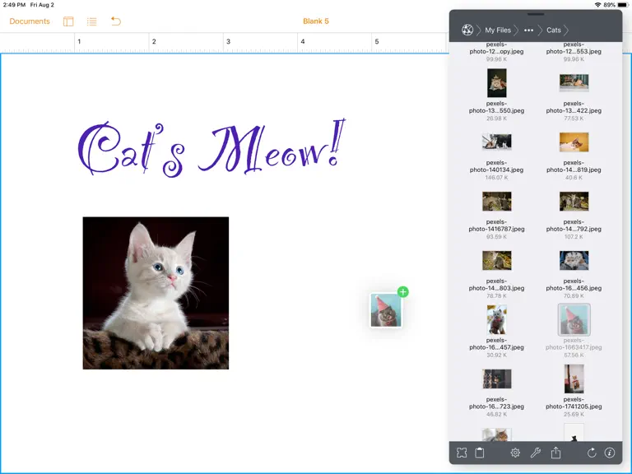The image size is (632, 474).
Task: Refresh the Cats folder listing
Action: point(592,453)
